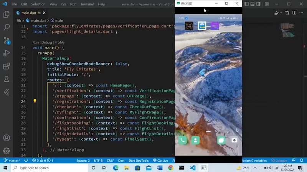
Task: Click the Debug CodeLens above main()
Action: click(46, 42)
